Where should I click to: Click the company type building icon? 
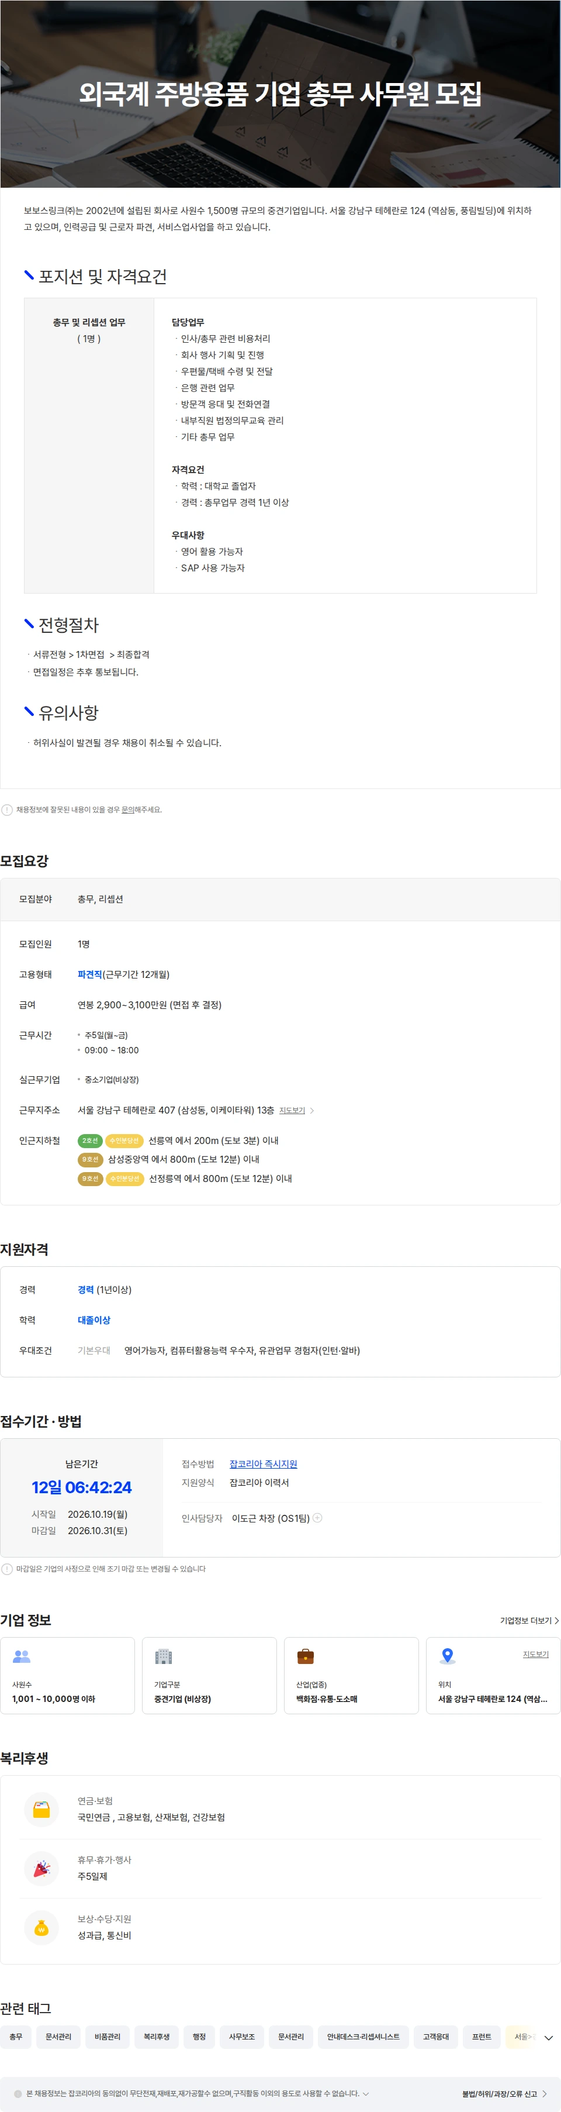click(164, 1655)
